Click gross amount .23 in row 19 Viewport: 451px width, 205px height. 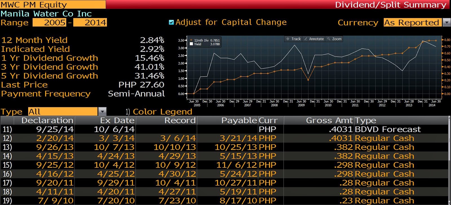346,201
